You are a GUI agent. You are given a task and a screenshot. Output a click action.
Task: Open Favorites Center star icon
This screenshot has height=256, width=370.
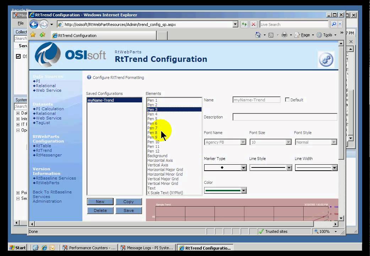(33, 35)
